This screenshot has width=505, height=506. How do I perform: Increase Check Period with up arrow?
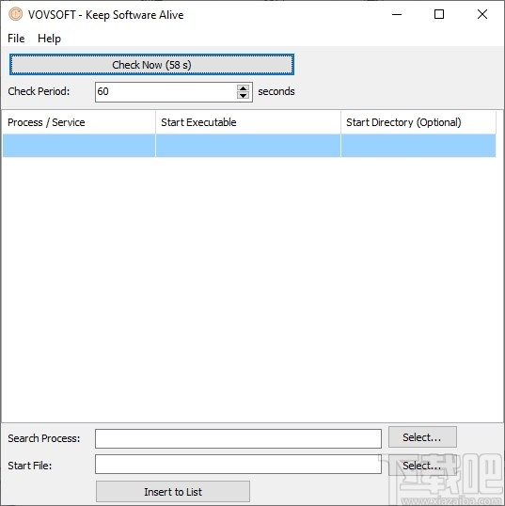243,87
